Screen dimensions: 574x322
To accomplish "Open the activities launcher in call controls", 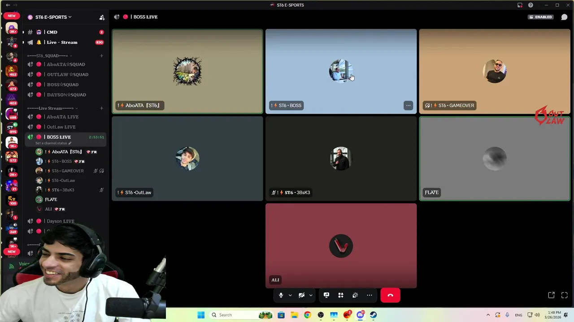I will coord(341,295).
